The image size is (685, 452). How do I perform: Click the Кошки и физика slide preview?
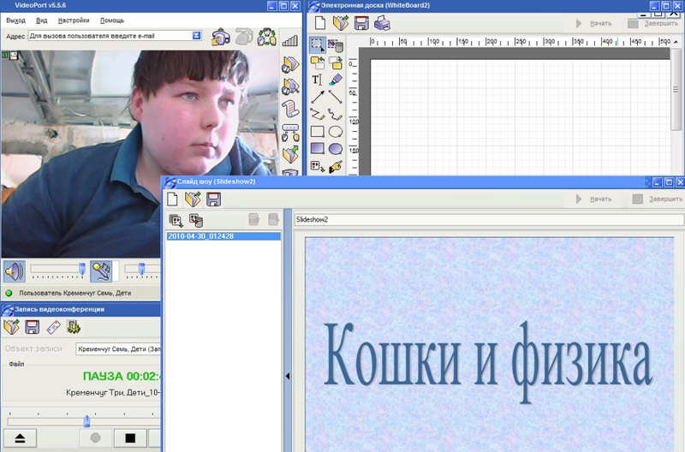489,345
